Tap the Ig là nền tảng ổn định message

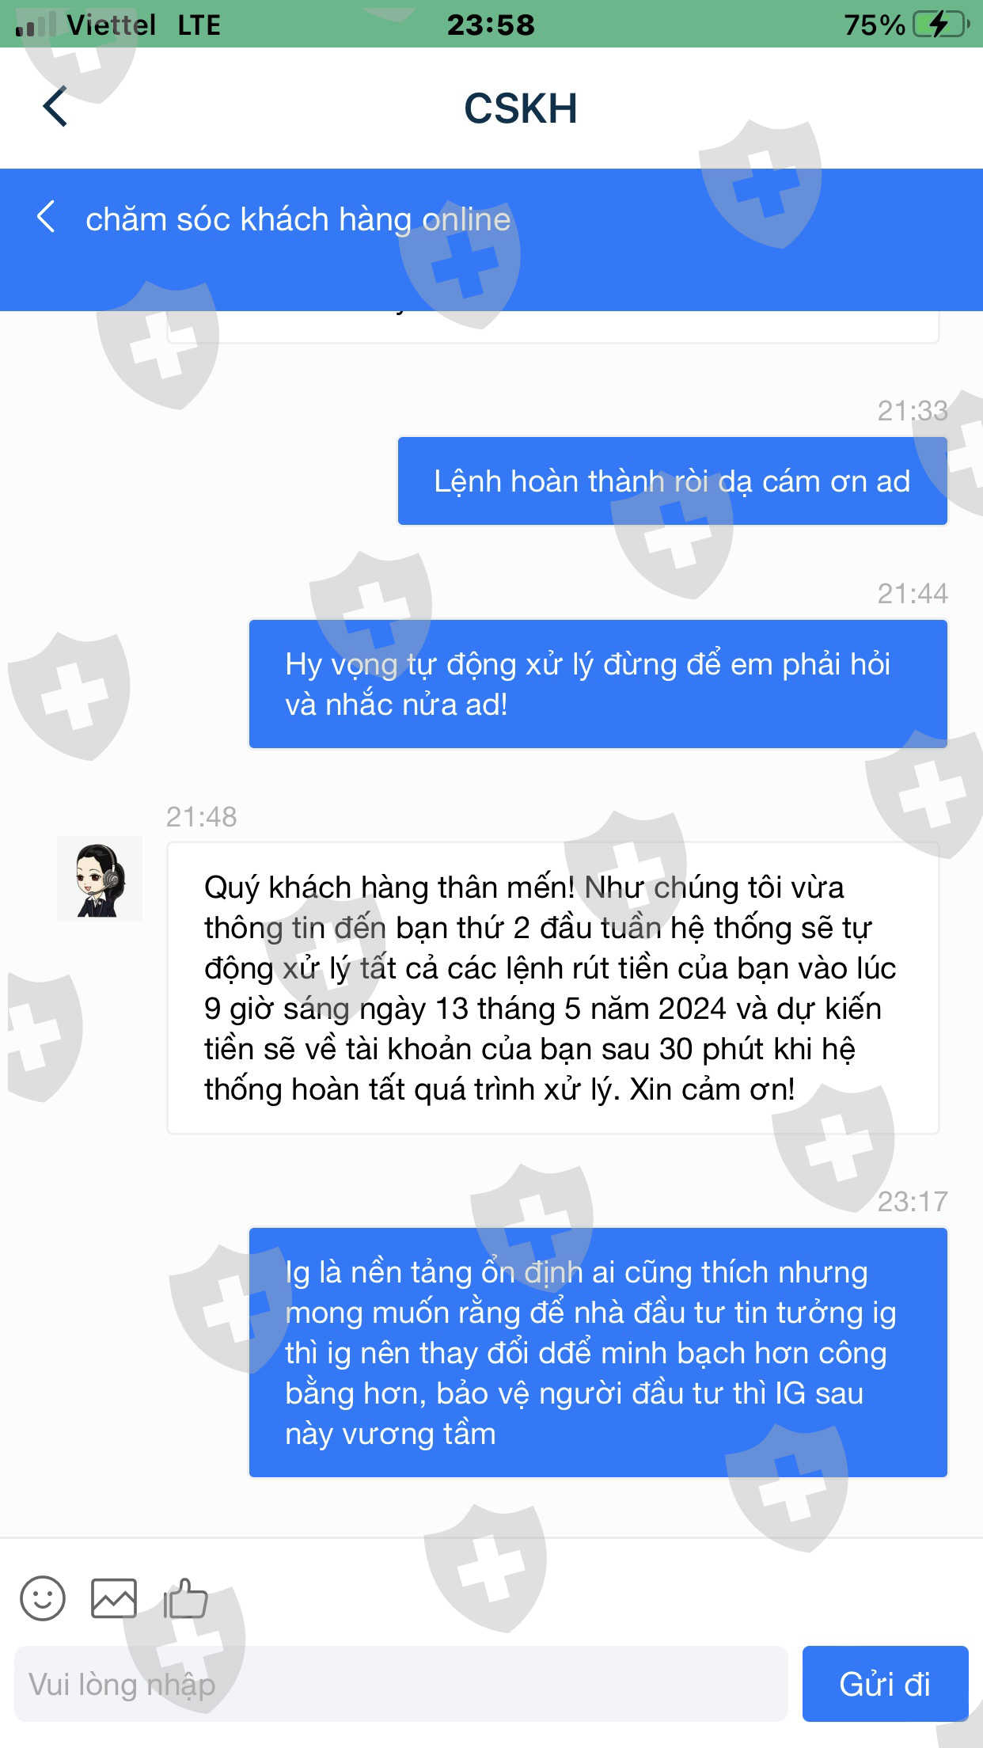point(598,1352)
